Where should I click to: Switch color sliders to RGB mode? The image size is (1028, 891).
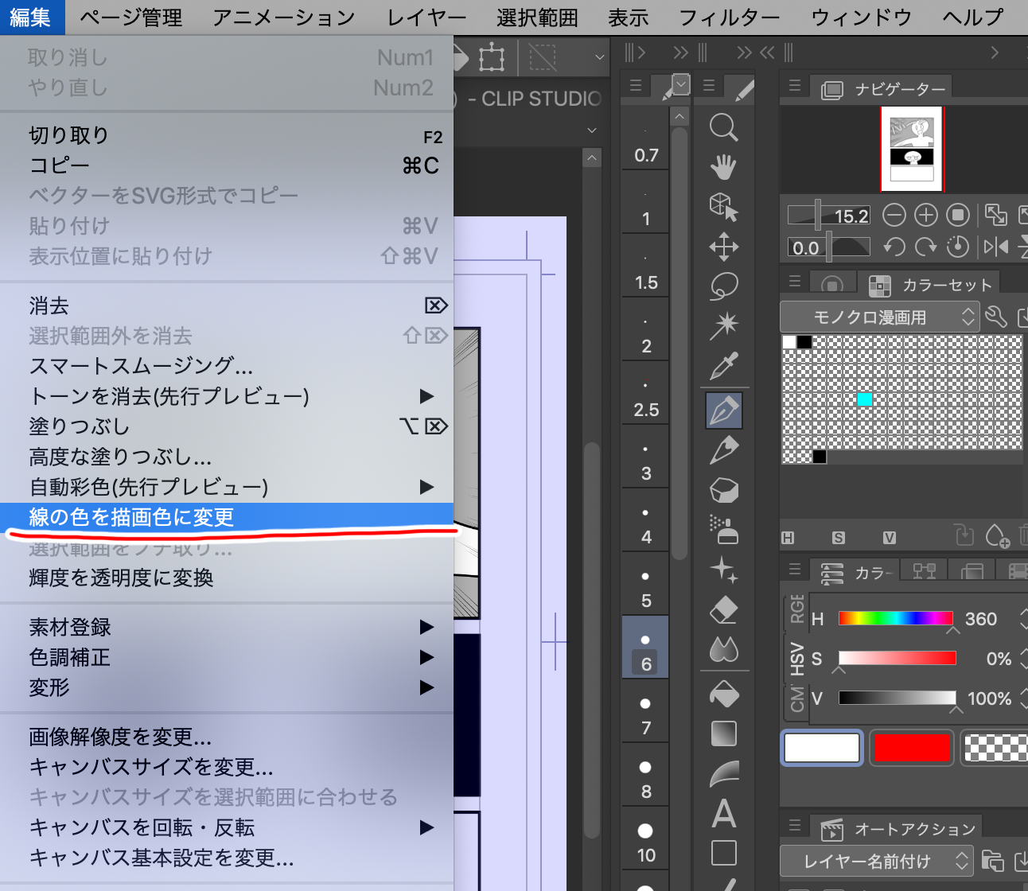click(796, 608)
